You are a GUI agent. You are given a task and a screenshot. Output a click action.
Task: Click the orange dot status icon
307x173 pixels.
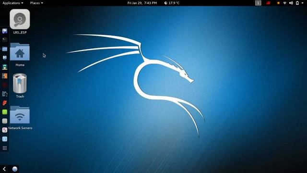pyautogui.click(x=278, y=3)
